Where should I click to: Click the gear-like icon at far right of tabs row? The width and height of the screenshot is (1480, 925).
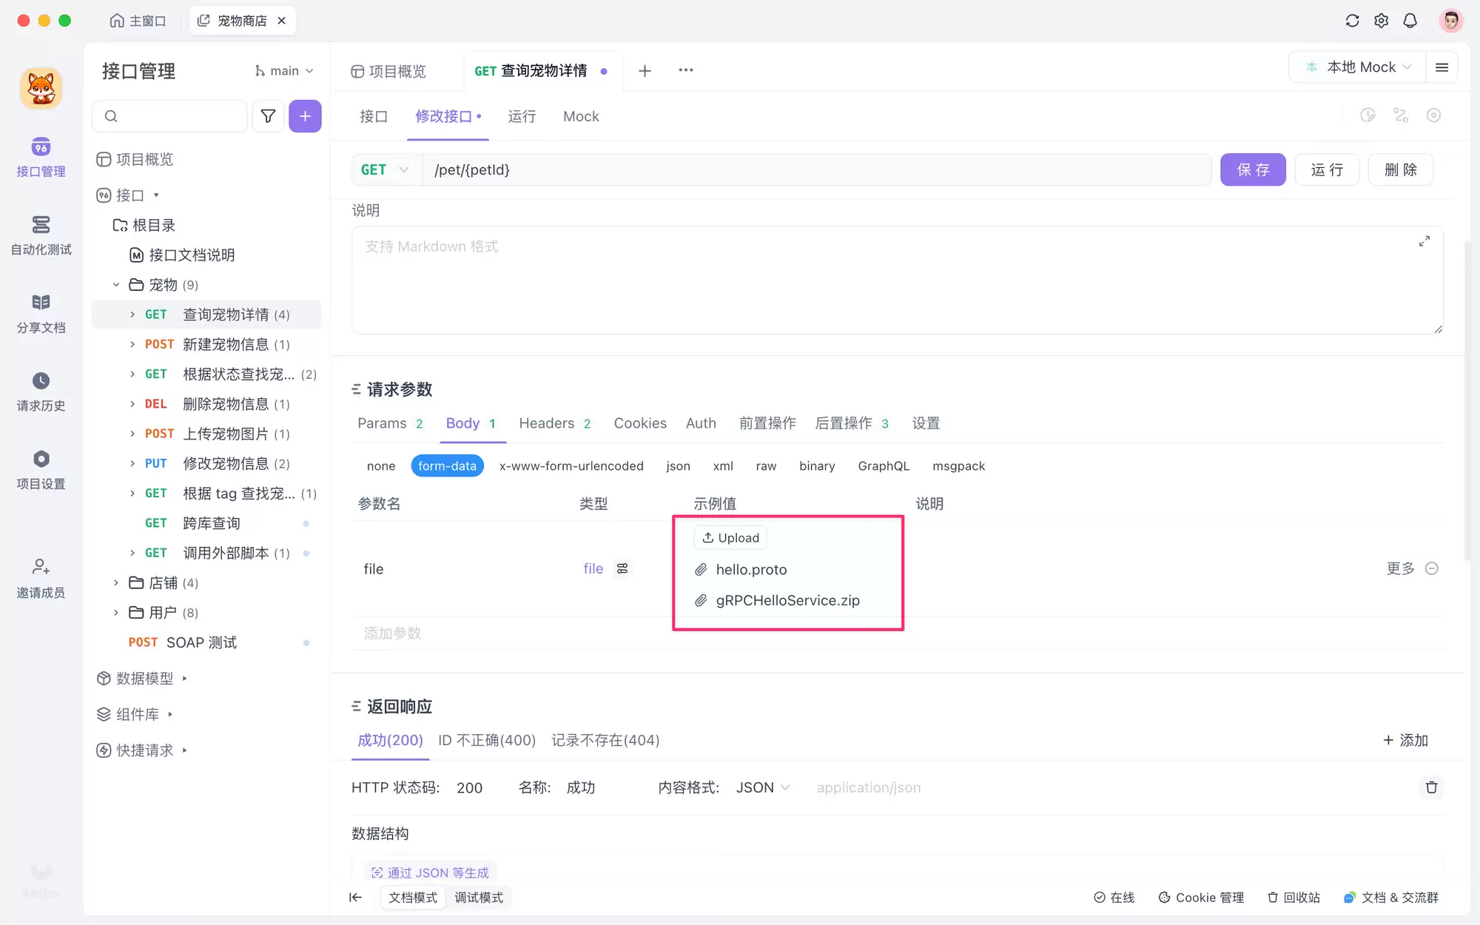tap(1433, 115)
